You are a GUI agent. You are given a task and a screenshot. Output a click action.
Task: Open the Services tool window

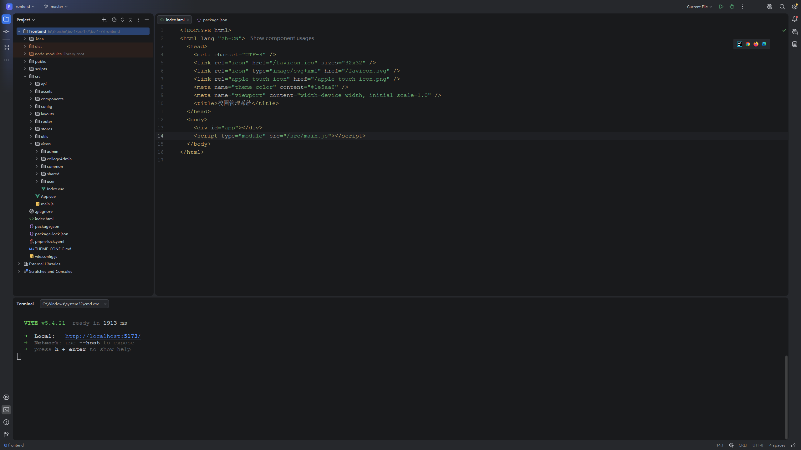click(x=6, y=397)
